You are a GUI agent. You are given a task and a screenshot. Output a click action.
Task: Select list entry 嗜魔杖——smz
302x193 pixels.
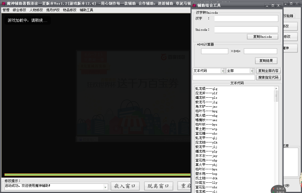[206, 120]
